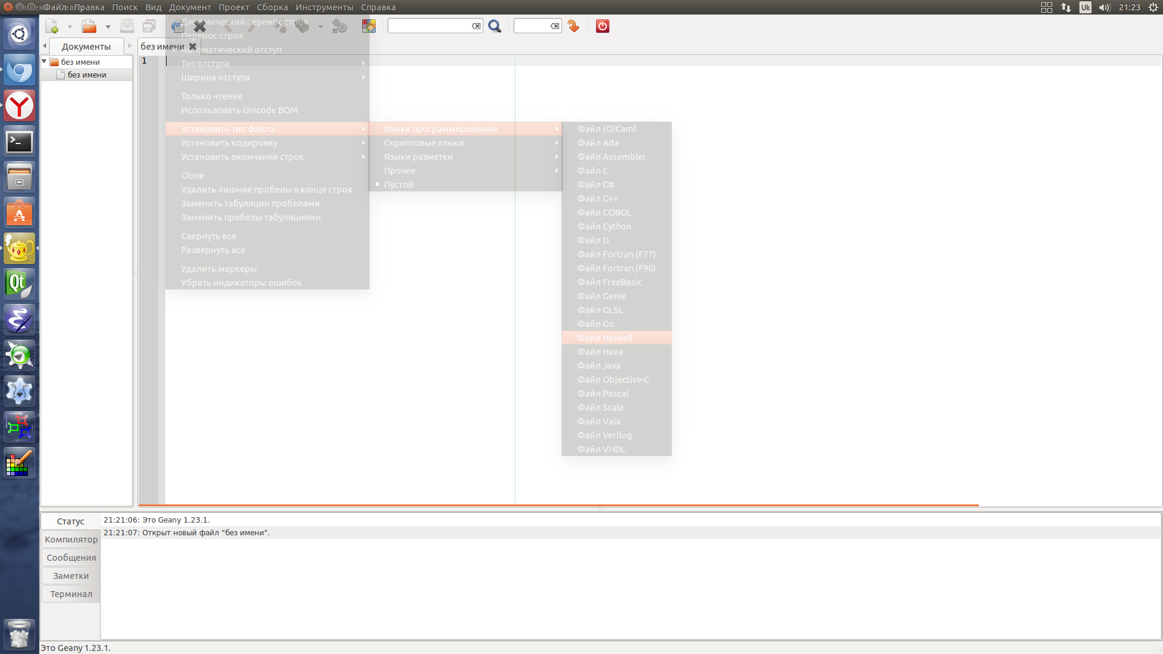Click the Свернуть все entry

(x=208, y=236)
